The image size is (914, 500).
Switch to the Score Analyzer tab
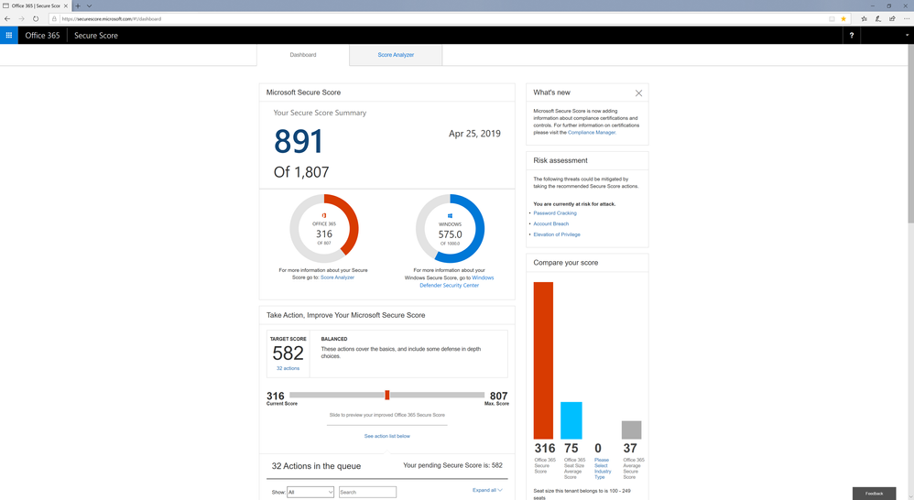click(x=396, y=55)
